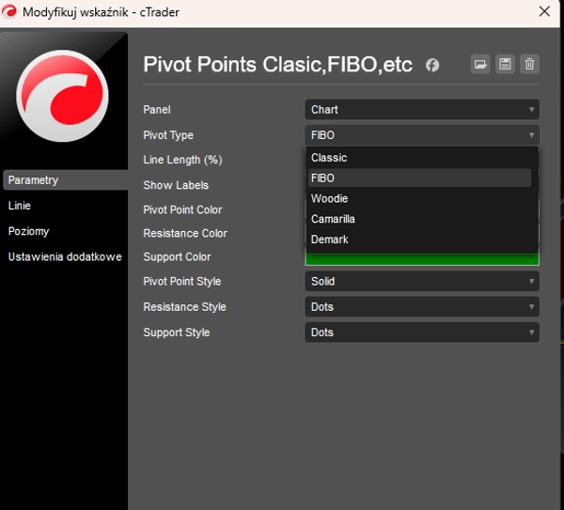
Task: Open the Resistance Style dropdown
Action: [422, 306]
